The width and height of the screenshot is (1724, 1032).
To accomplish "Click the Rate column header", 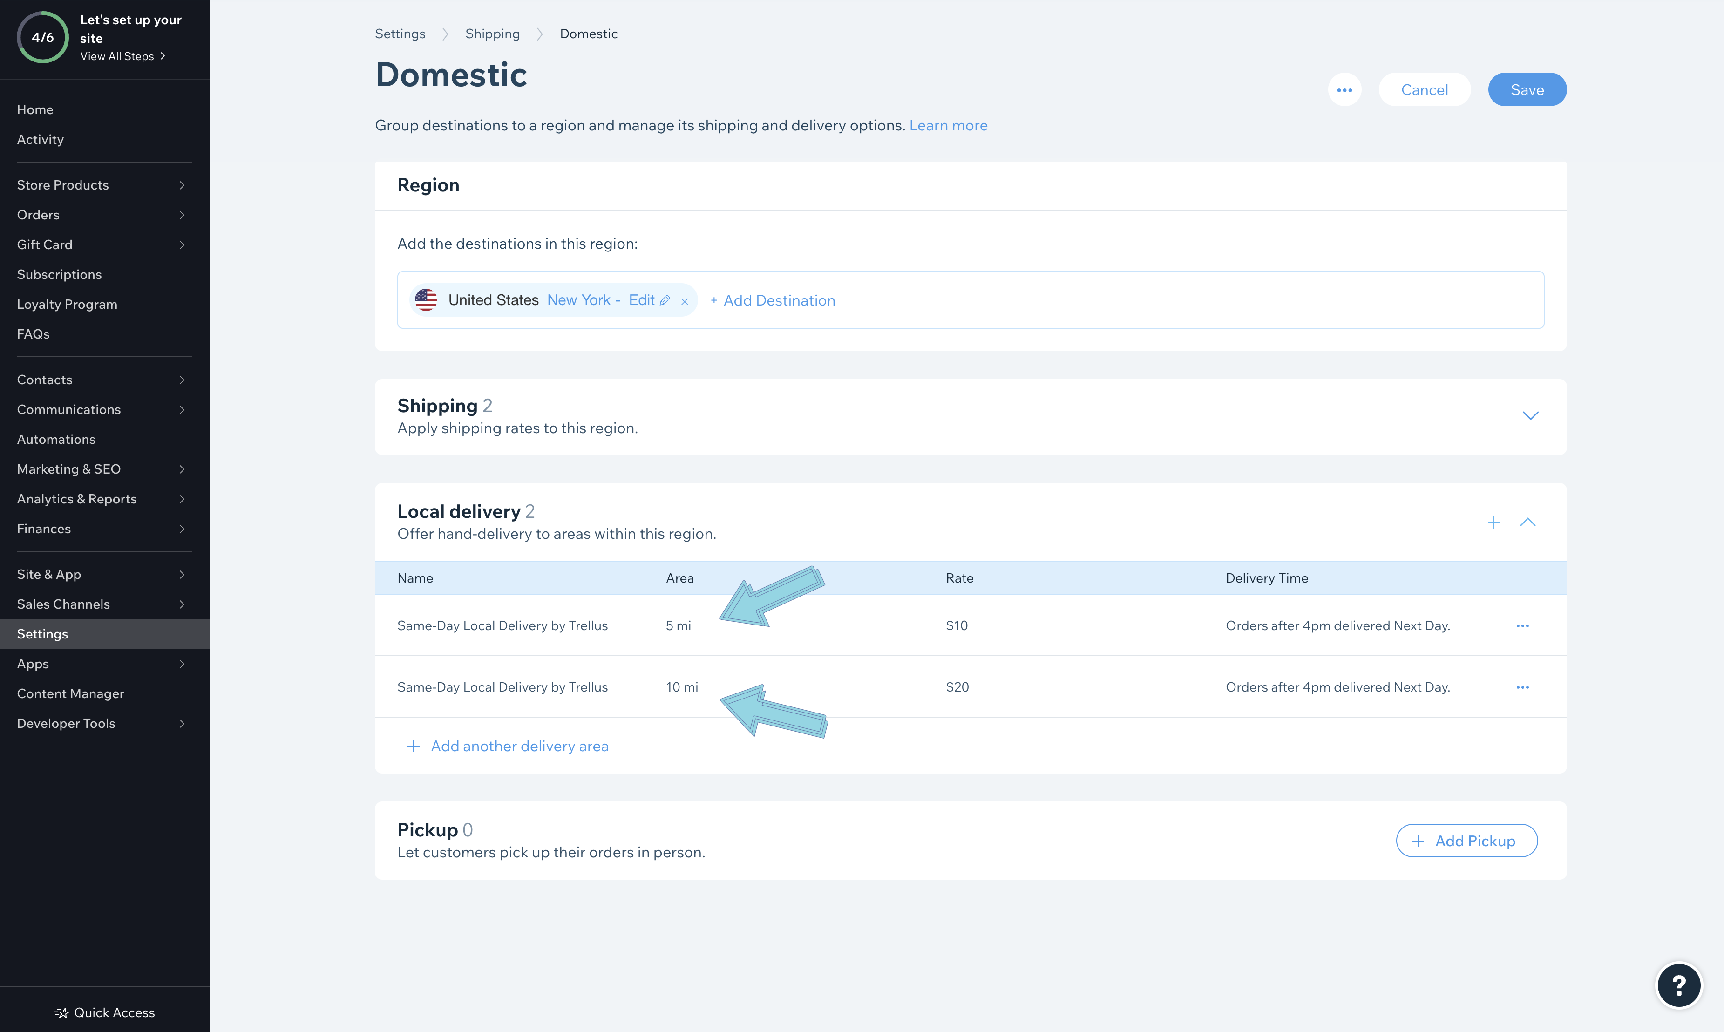I will pos(959,578).
